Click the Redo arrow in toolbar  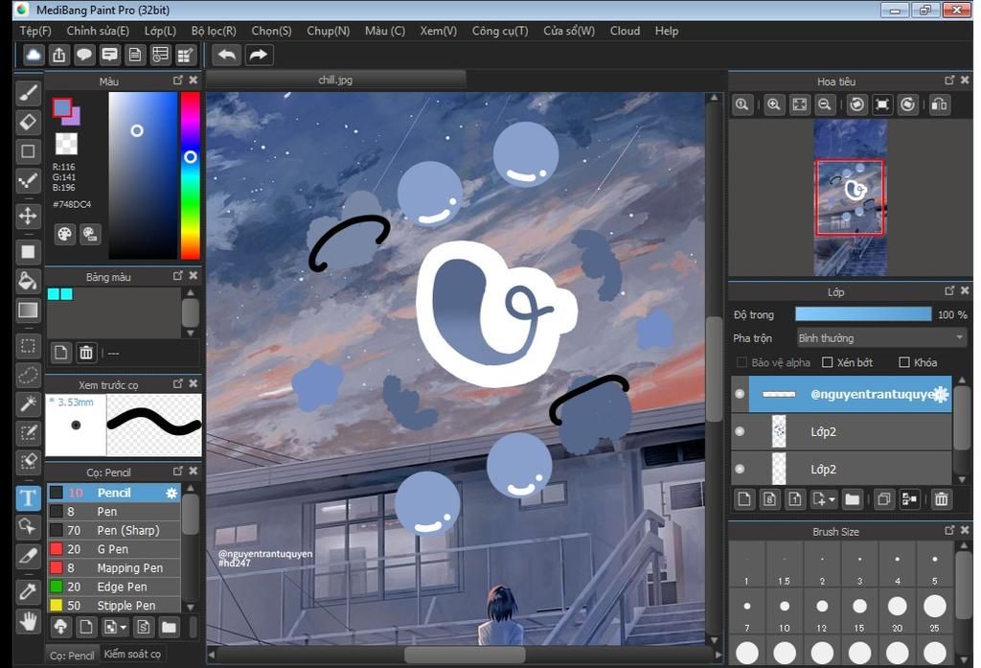pos(258,55)
